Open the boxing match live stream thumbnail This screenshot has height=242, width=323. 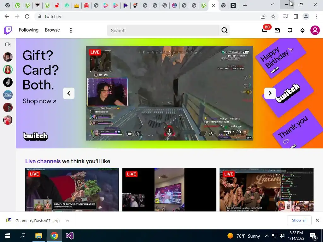point(169,189)
